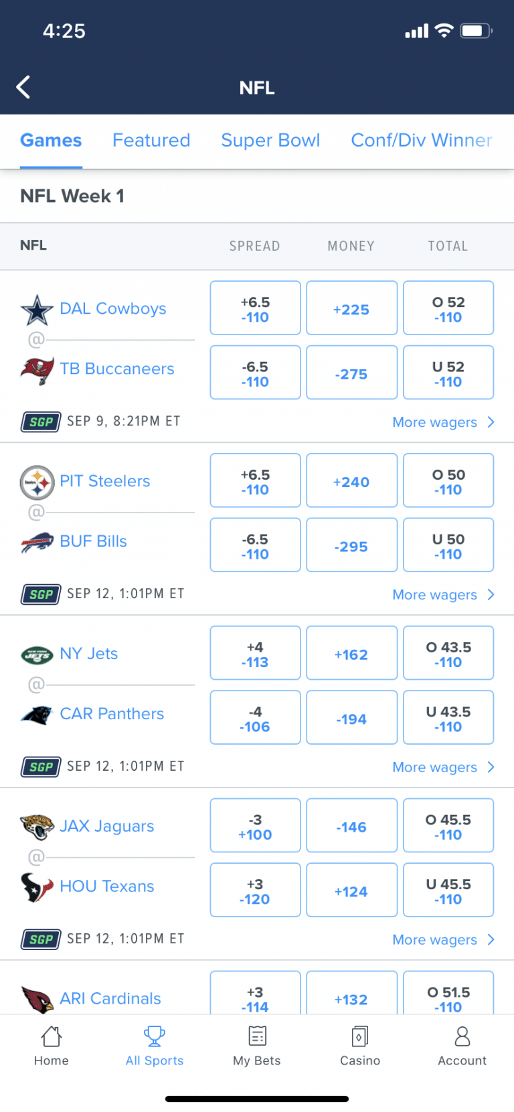514x1112 pixels.
Task: Open My Bets from bottom navigation
Action: point(256,1047)
